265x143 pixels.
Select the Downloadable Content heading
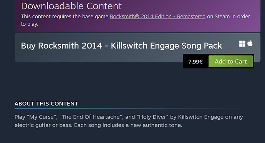(x=71, y=6)
